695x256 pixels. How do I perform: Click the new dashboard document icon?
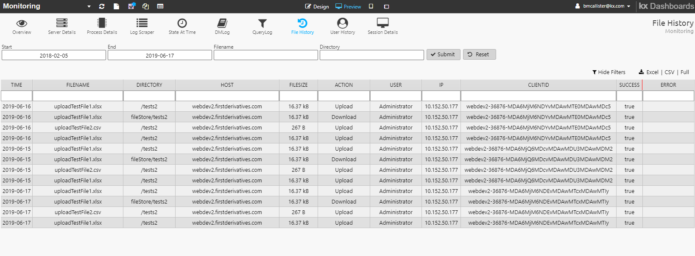coord(117,6)
